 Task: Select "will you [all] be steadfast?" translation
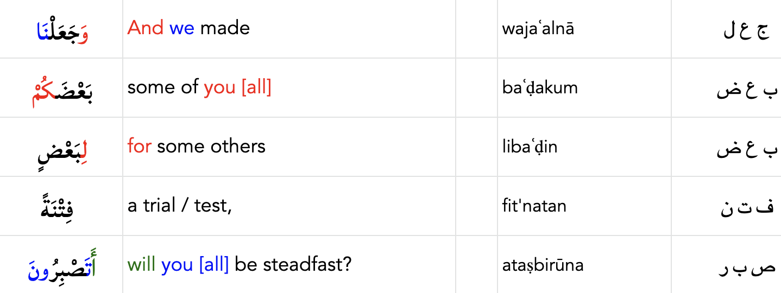[x=240, y=265]
